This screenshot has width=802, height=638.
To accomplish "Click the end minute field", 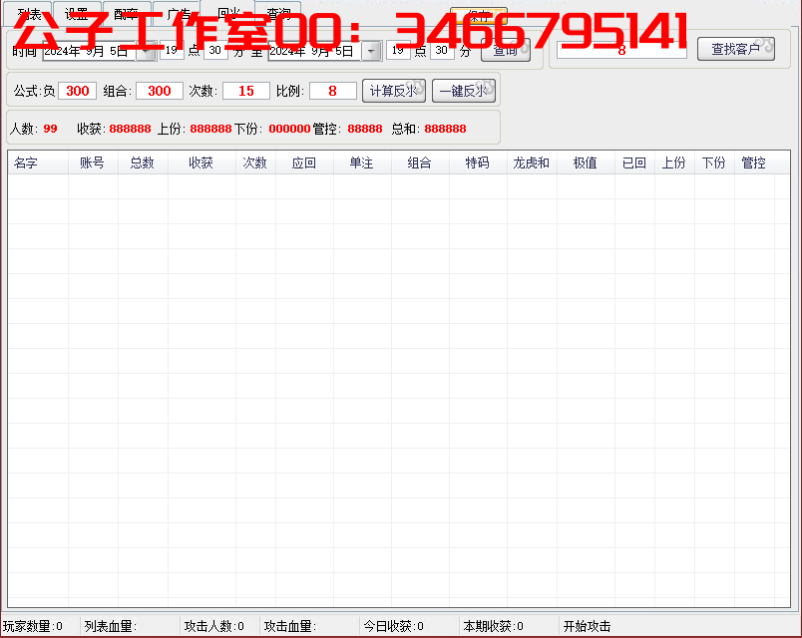I will tap(442, 50).
